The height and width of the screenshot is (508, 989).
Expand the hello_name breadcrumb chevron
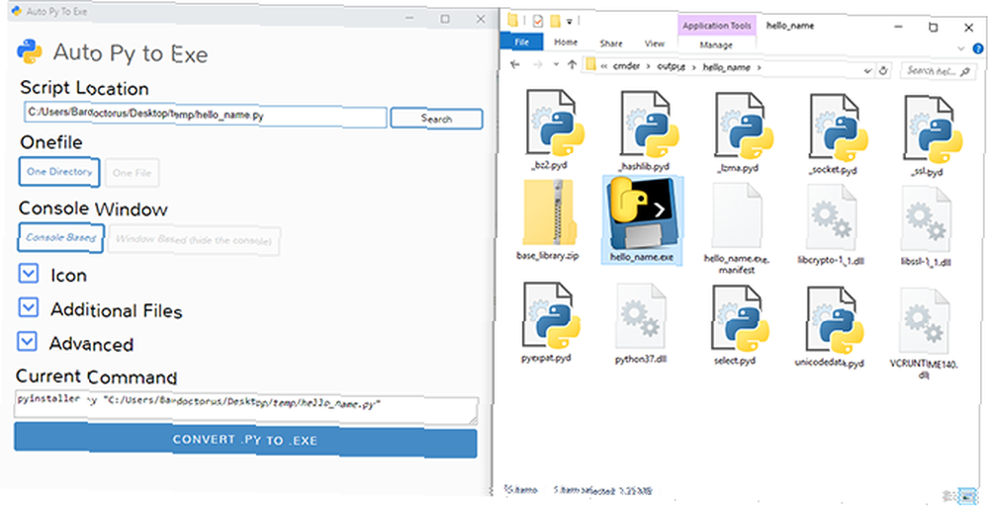(759, 66)
